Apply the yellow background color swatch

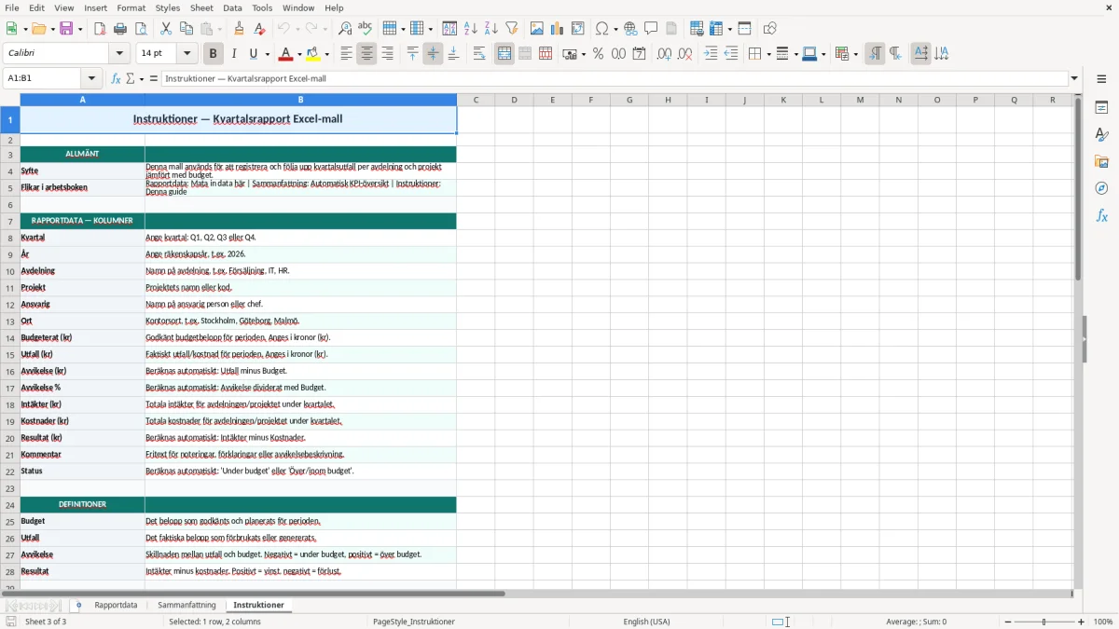click(x=314, y=54)
